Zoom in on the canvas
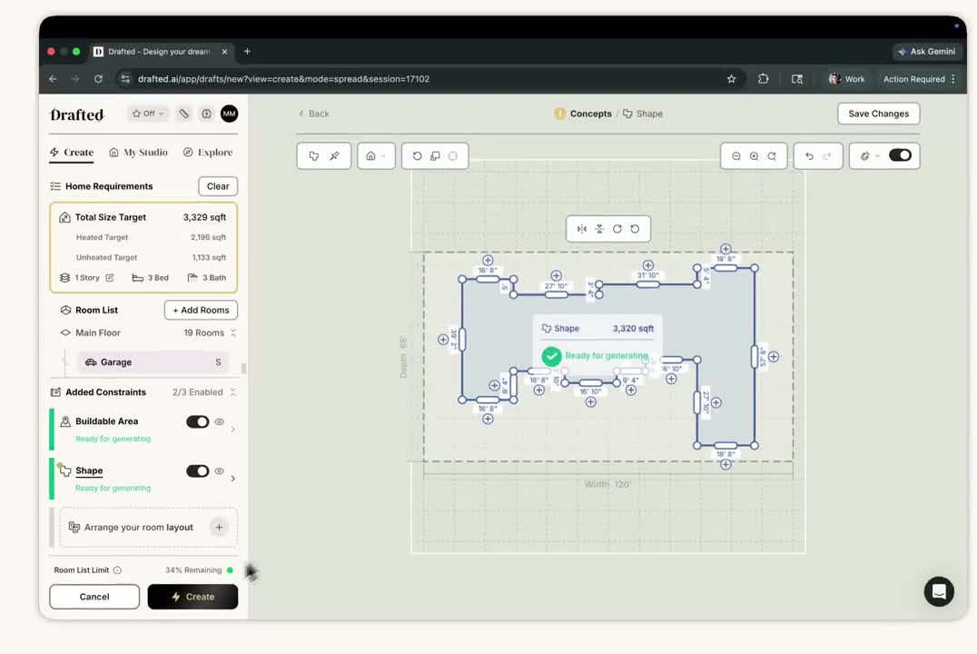Viewport: 977px width, 654px height. [x=754, y=156]
